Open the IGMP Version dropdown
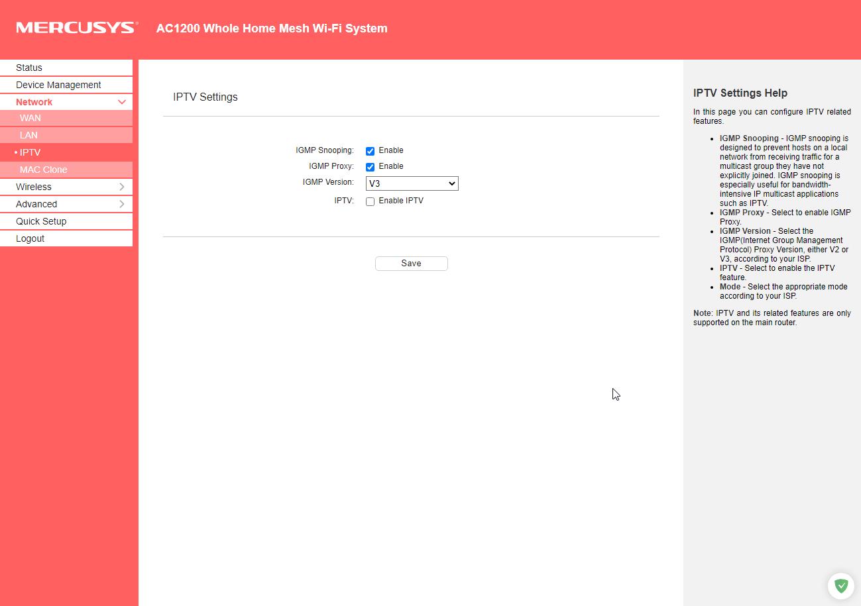The width and height of the screenshot is (861, 606). point(412,183)
